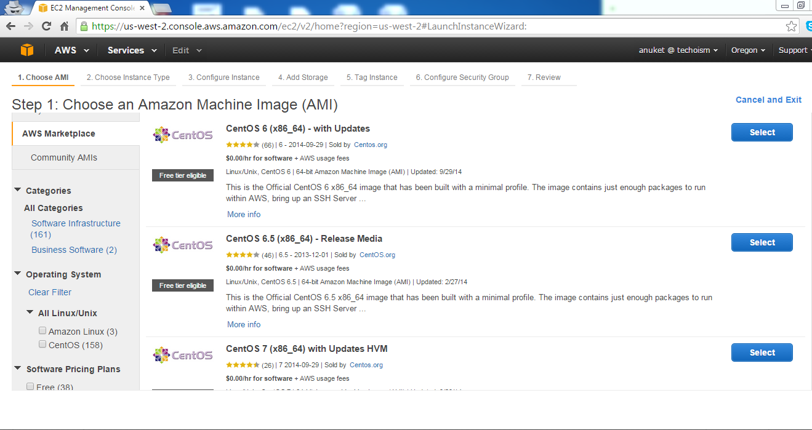Go to step 7. Review
812x430 pixels.
[544, 78]
